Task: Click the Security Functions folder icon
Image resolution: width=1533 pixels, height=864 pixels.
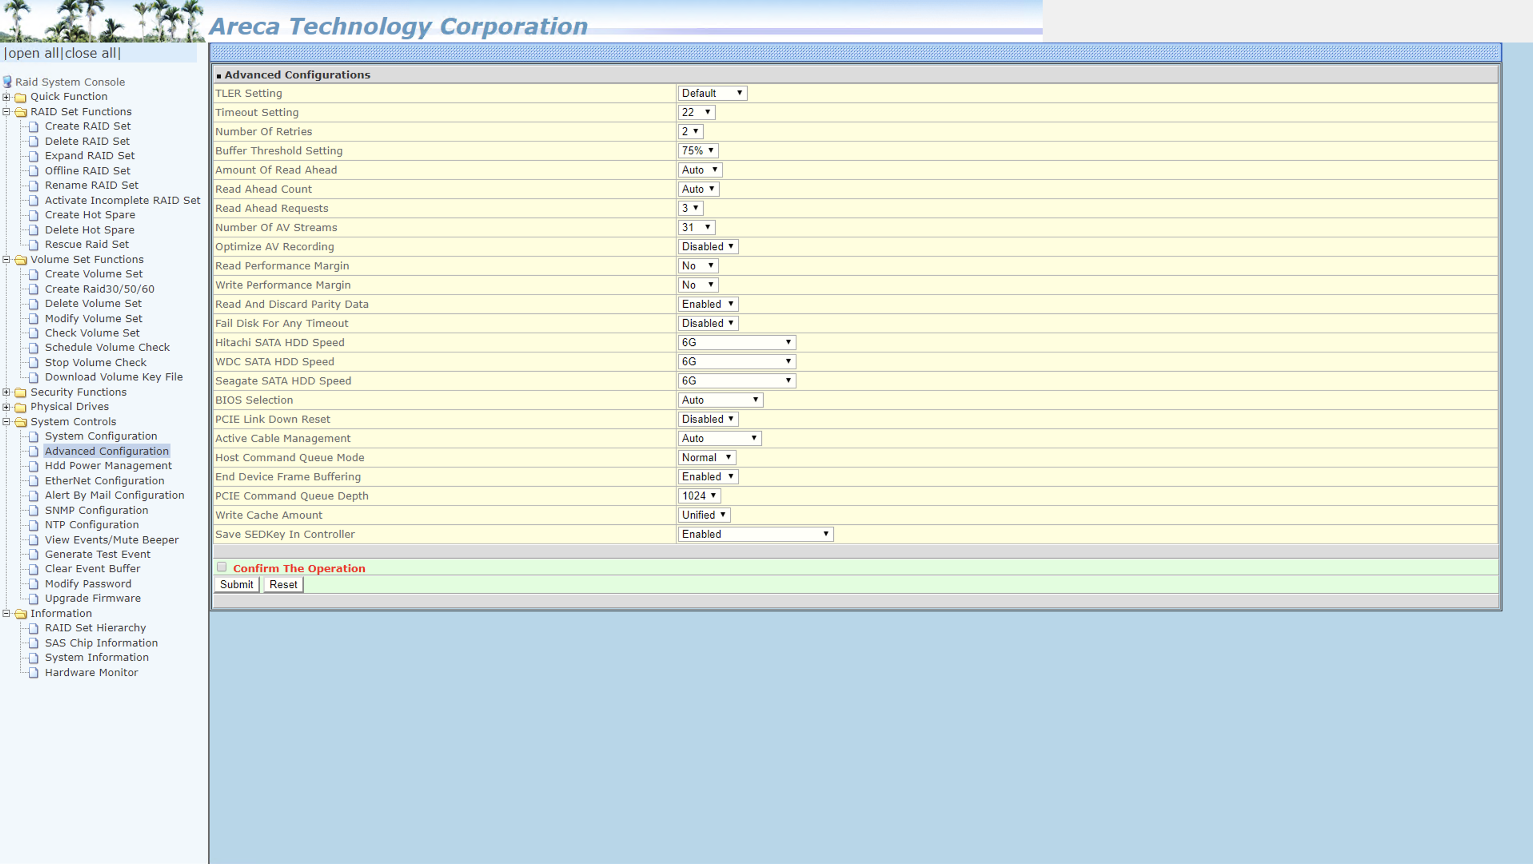Action: (x=20, y=392)
